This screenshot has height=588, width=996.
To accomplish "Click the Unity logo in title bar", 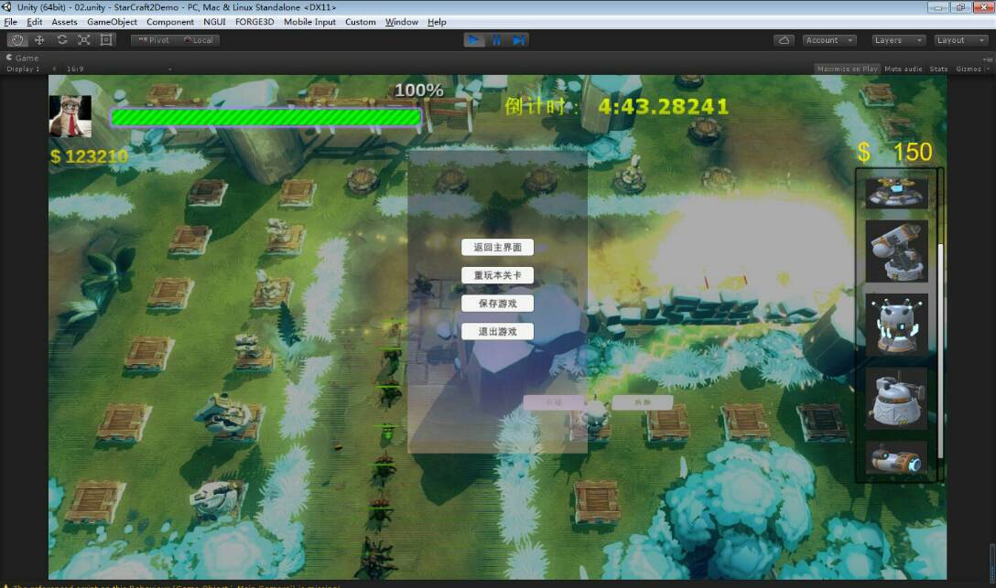I will (7, 7).
